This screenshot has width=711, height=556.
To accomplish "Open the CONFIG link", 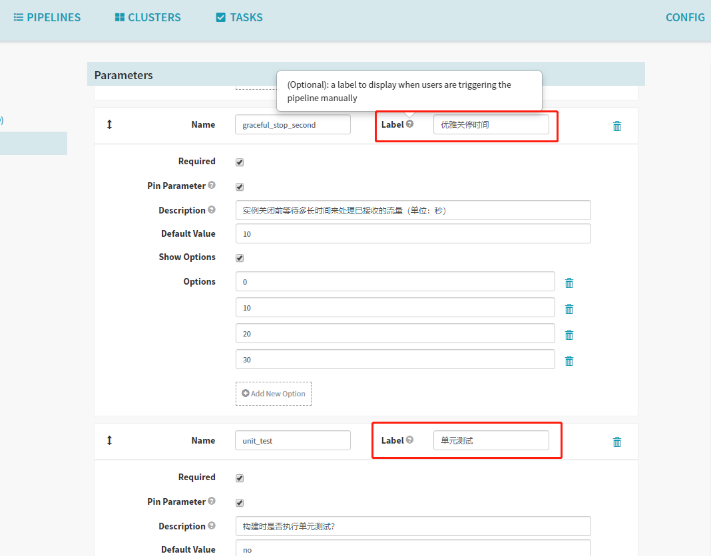I will tap(685, 17).
